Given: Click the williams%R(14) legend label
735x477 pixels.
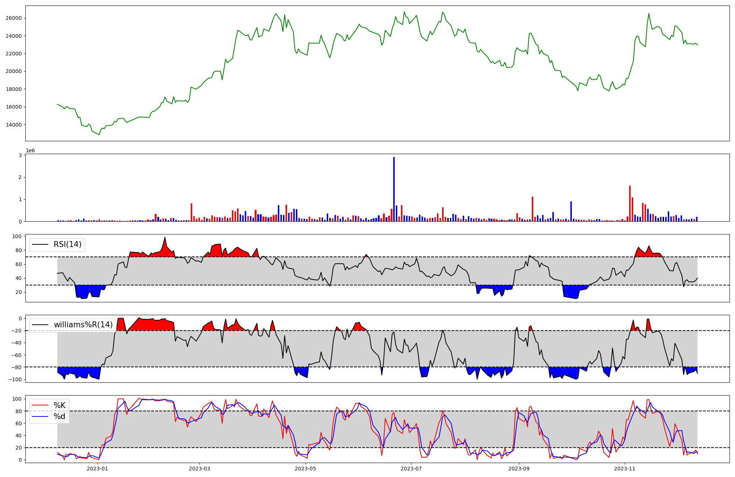Looking at the screenshot, I should click(83, 325).
